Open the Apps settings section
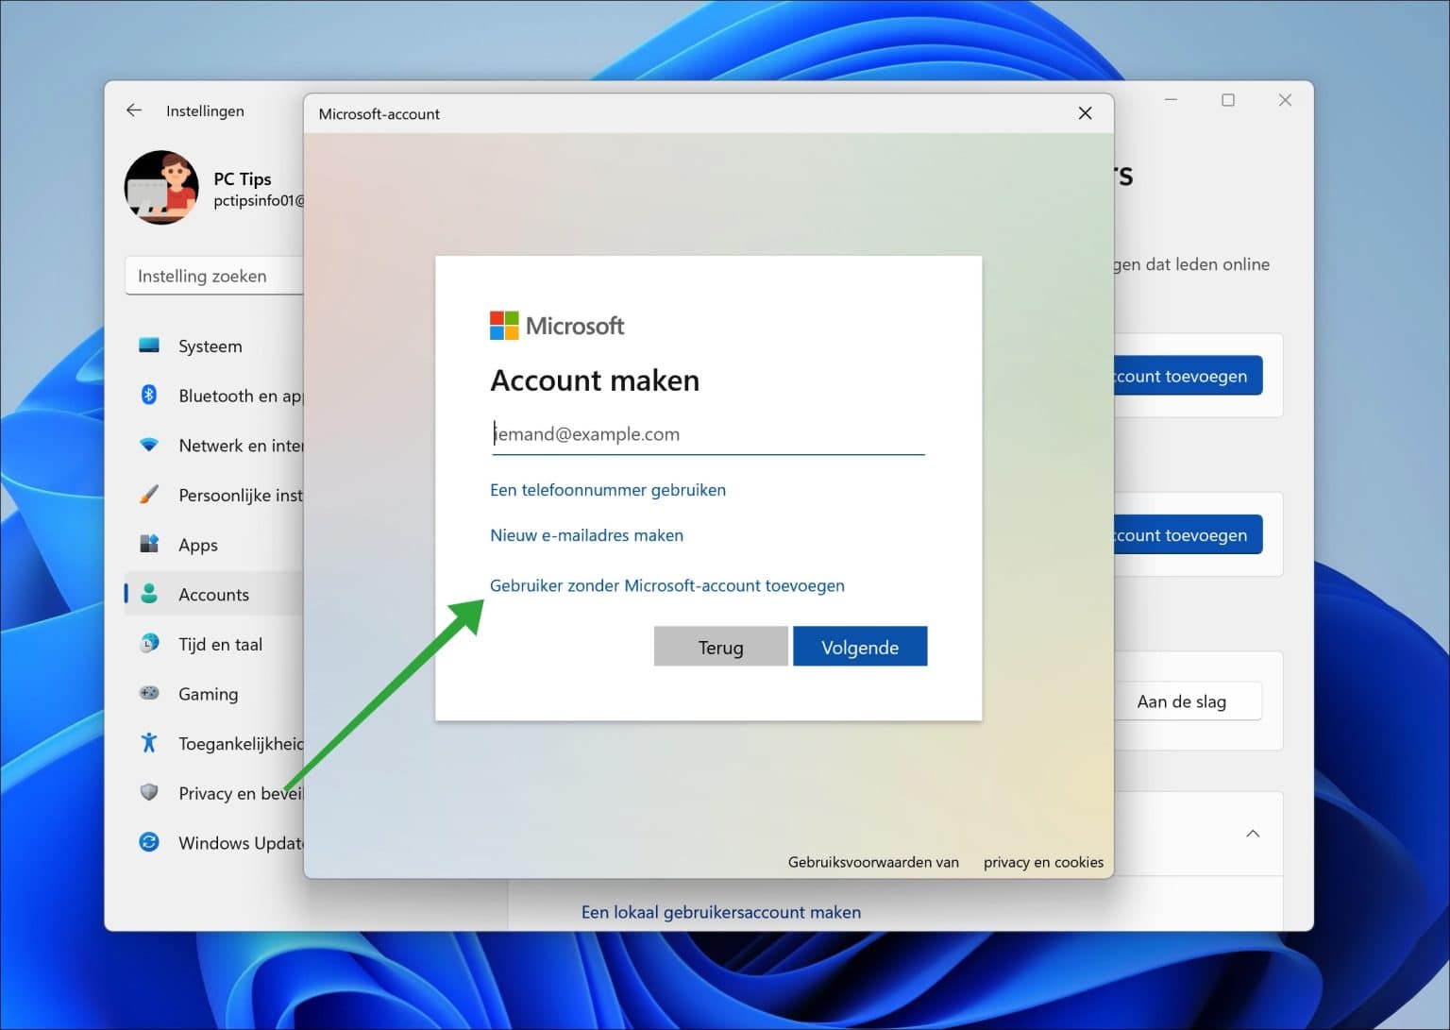 coord(197,544)
